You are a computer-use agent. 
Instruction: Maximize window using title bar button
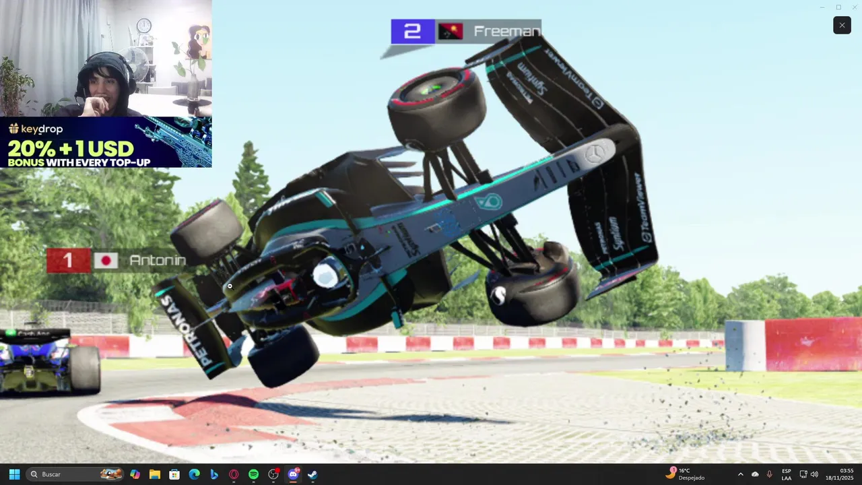tap(838, 7)
